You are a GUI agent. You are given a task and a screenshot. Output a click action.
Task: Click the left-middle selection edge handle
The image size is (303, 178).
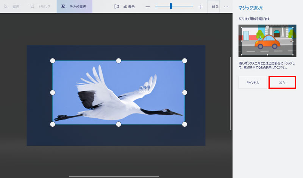pyautogui.click(x=53, y=92)
